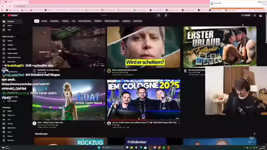Viewport: 267px width, 150px height.
Task: Click the page vertical scrollbar
Action: tap(266, 29)
